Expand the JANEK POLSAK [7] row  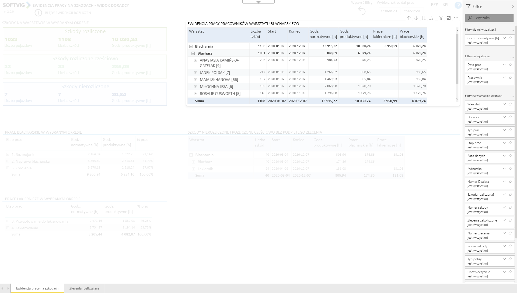tap(196, 73)
